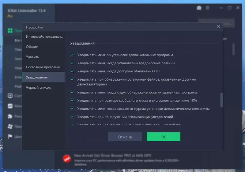Minimize the IObit Uninstaller window
This screenshot has height=172, width=245.
click(x=221, y=8)
